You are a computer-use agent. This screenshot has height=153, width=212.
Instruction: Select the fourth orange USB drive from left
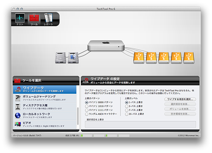[176, 58]
